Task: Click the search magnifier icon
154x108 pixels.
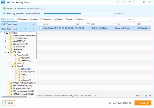Action: click(149, 20)
